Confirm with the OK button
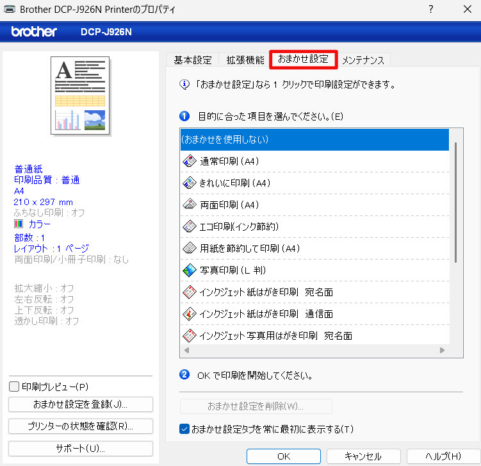 point(284,456)
